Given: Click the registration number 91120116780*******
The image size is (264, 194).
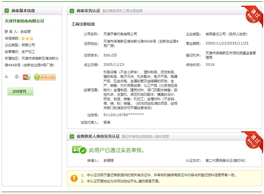Looking at the screenshot, I should pyautogui.click(x=123, y=115).
